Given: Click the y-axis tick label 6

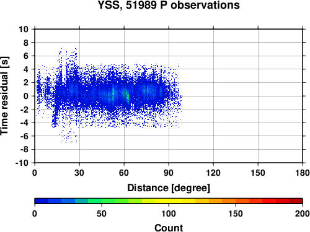Looking at the screenshot, I should click(26, 56).
